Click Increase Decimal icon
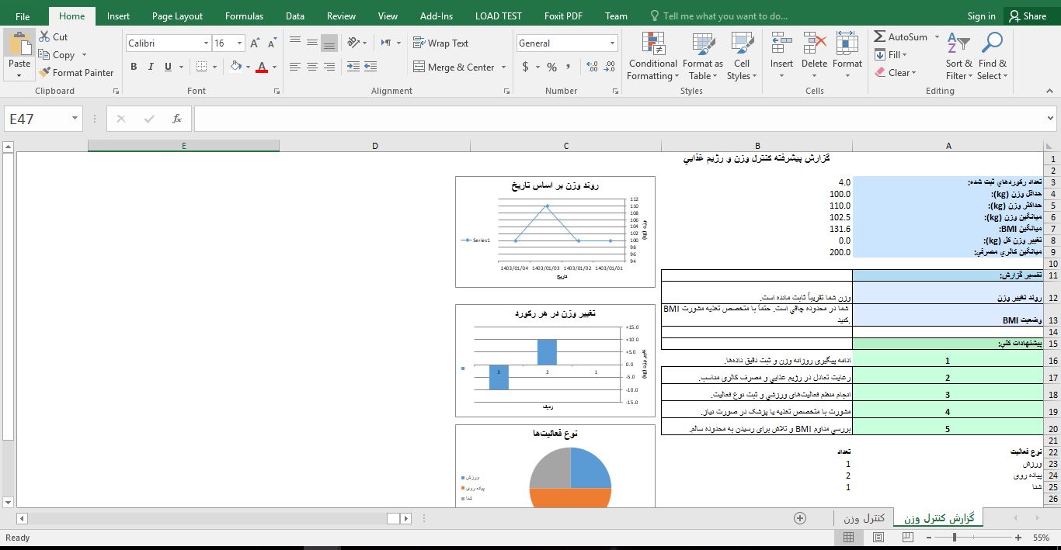The width and height of the screenshot is (1061, 550). [592, 67]
